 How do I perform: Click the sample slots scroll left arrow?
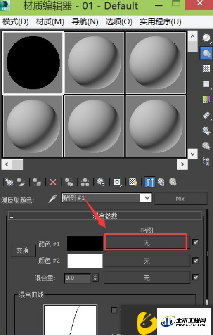(x=7, y=164)
